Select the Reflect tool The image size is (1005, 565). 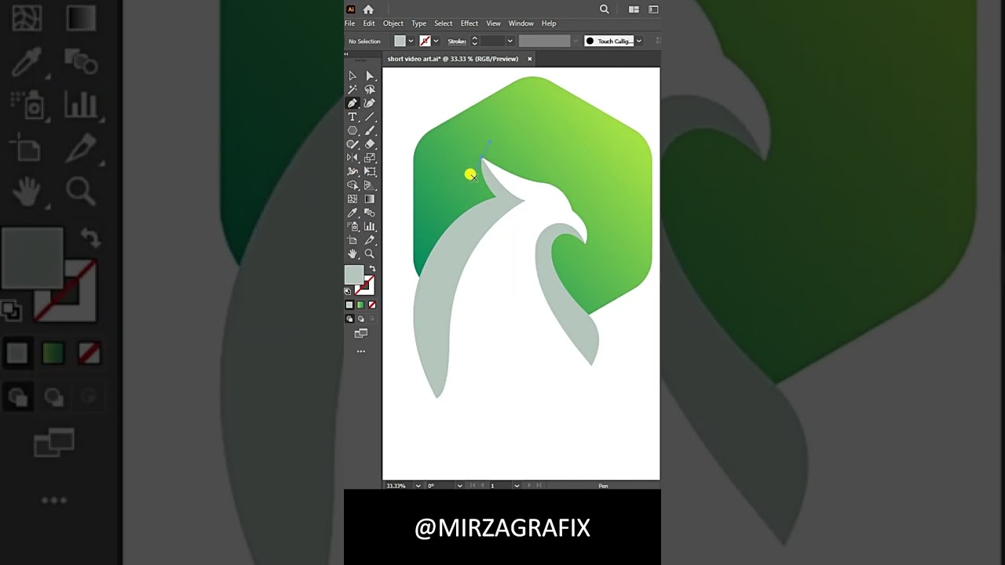[353, 158]
